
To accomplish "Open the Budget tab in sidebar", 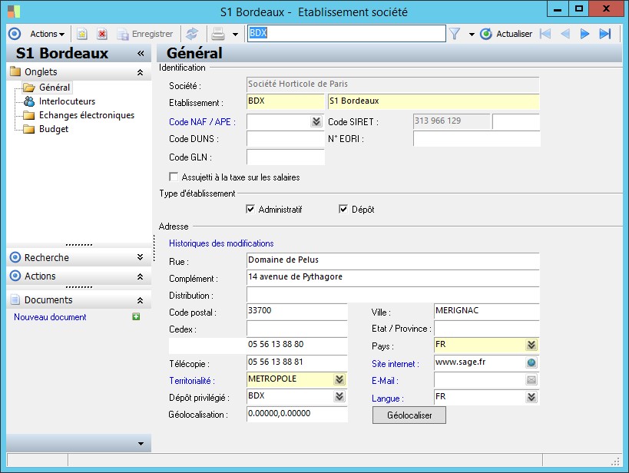I will (x=54, y=129).
